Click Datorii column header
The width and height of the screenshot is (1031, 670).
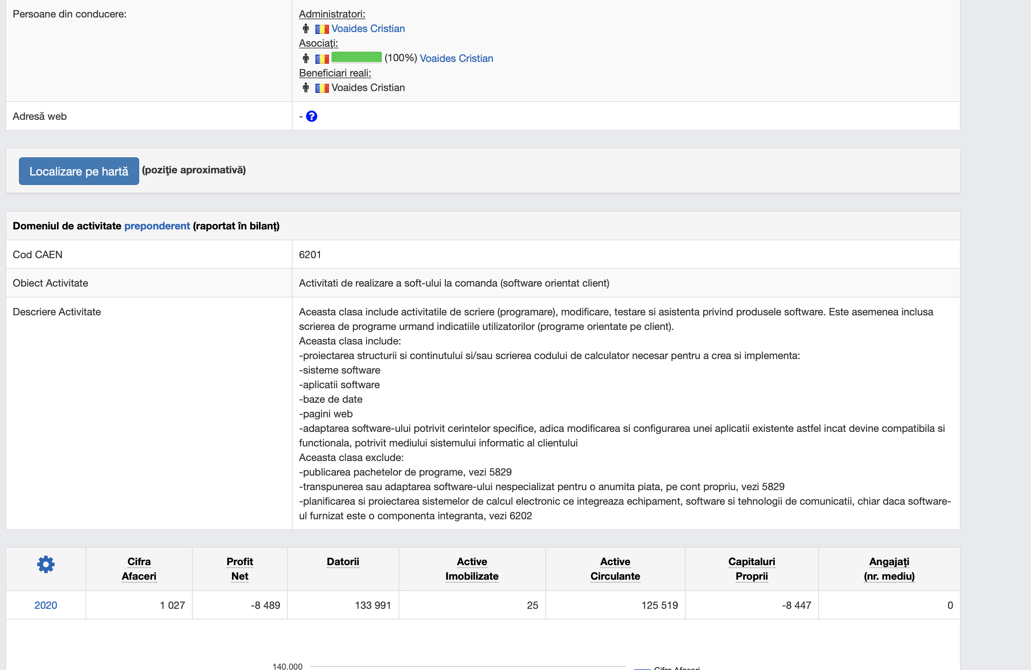pyautogui.click(x=343, y=562)
